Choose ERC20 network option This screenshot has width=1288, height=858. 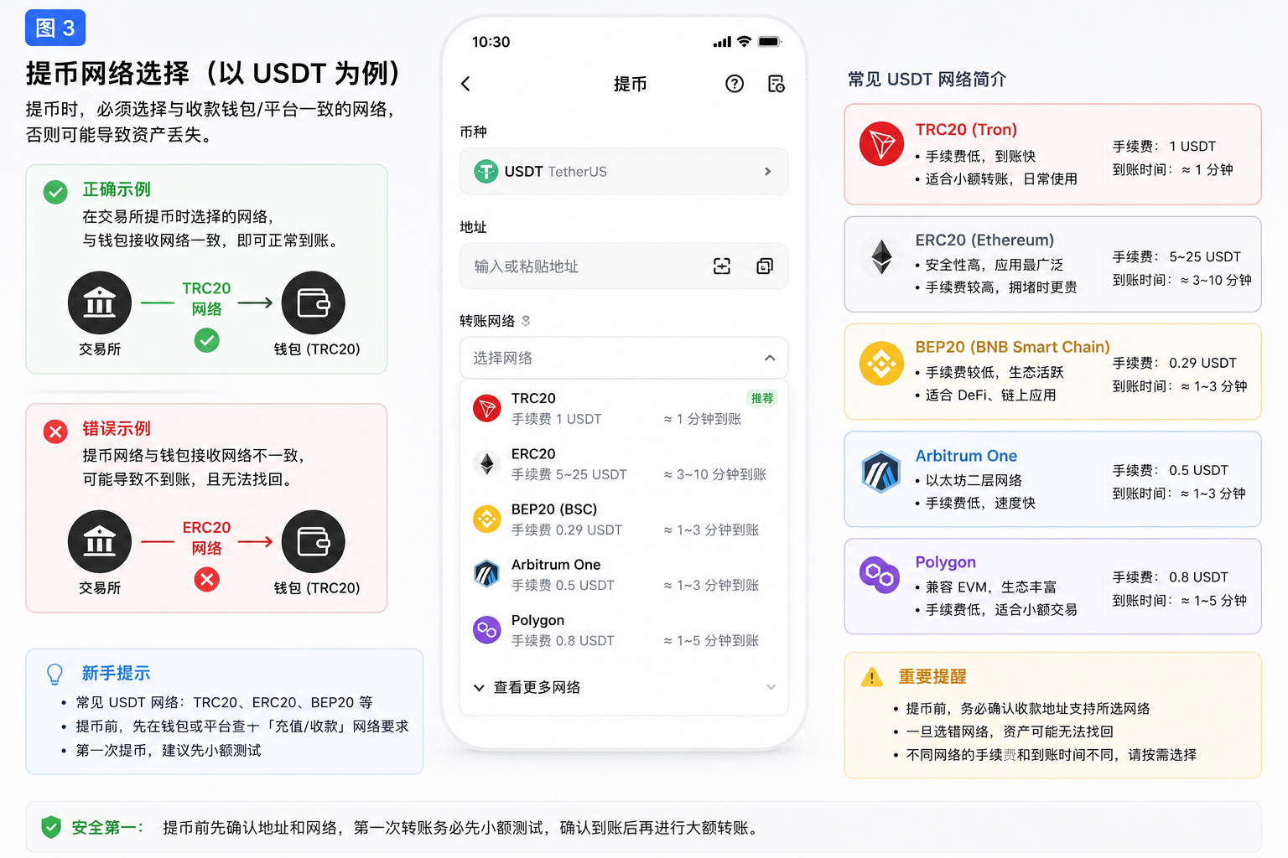coord(624,463)
